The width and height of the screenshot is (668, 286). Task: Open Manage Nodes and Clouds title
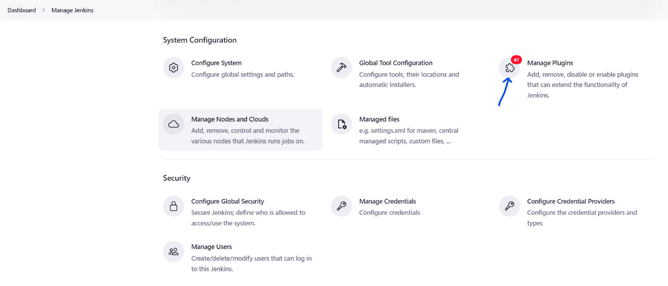(230, 119)
